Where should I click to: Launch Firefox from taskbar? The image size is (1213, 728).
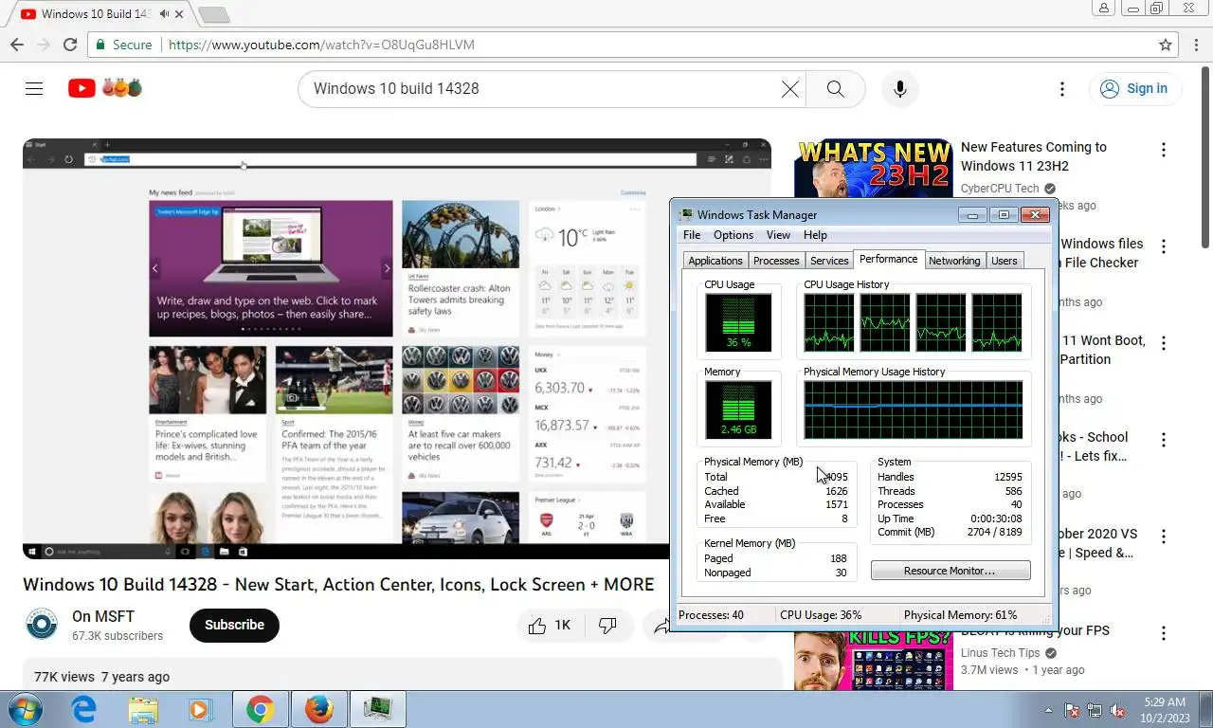(x=318, y=709)
